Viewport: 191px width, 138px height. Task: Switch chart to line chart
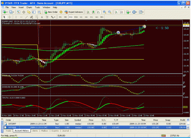(98, 12)
